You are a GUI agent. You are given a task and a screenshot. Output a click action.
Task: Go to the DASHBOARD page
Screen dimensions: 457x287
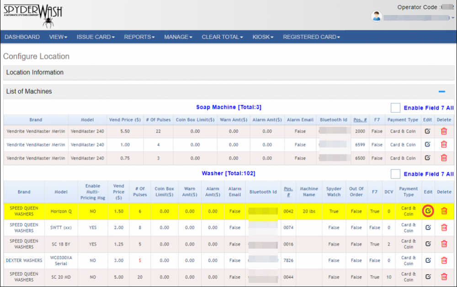point(22,37)
